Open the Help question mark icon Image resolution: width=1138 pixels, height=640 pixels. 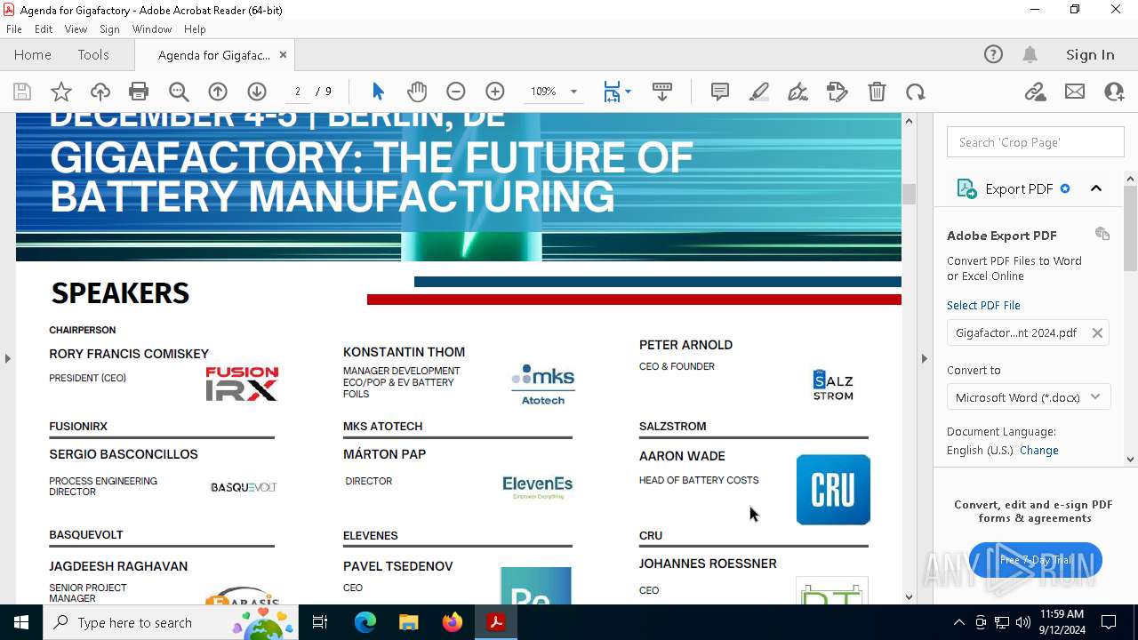click(x=993, y=55)
